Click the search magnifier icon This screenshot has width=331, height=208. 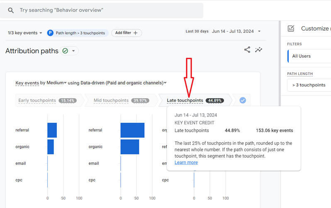tap(11, 10)
